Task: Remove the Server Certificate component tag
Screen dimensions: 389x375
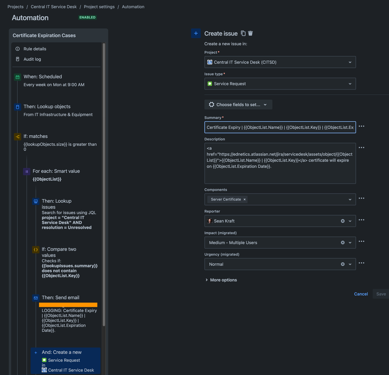Action: click(x=245, y=199)
